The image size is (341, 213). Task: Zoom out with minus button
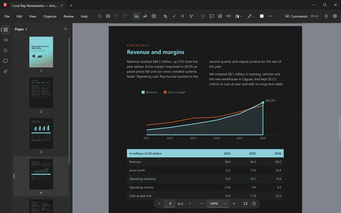[x=202, y=204]
